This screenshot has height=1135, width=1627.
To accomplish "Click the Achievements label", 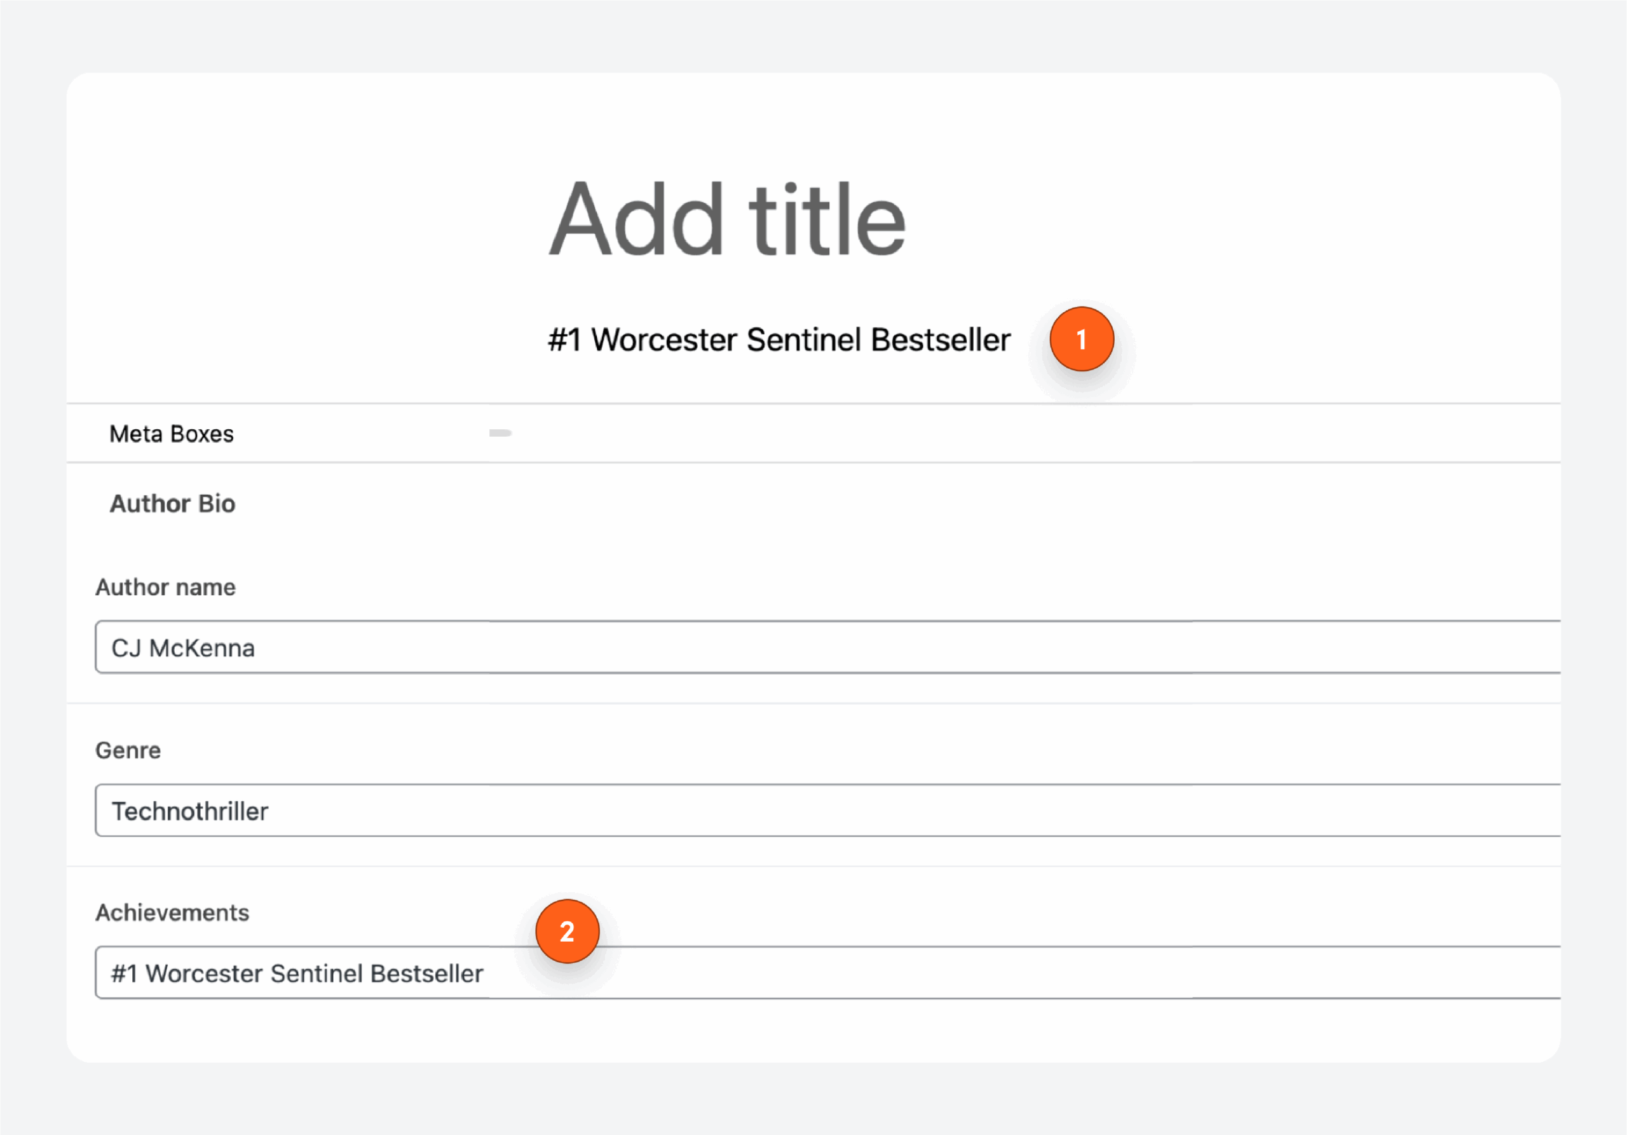I will (x=172, y=912).
